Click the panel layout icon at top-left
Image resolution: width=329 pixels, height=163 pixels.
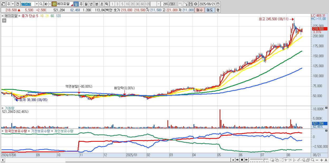tap(3, 4)
